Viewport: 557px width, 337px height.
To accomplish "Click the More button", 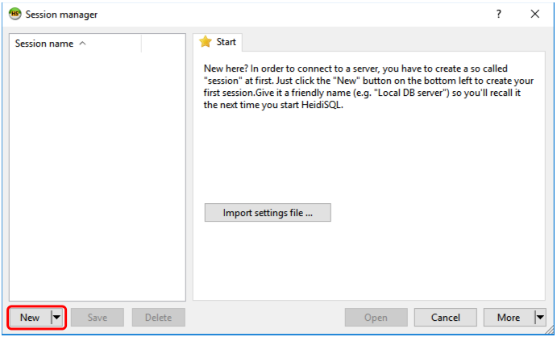I will pos(509,317).
